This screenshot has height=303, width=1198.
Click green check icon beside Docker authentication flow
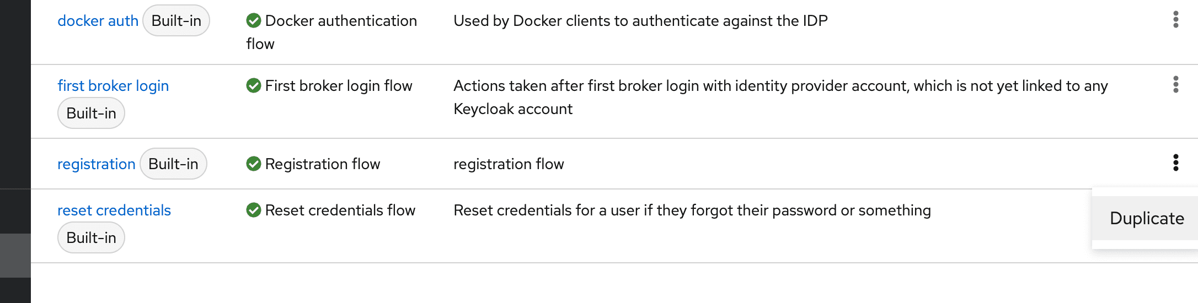[254, 21]
